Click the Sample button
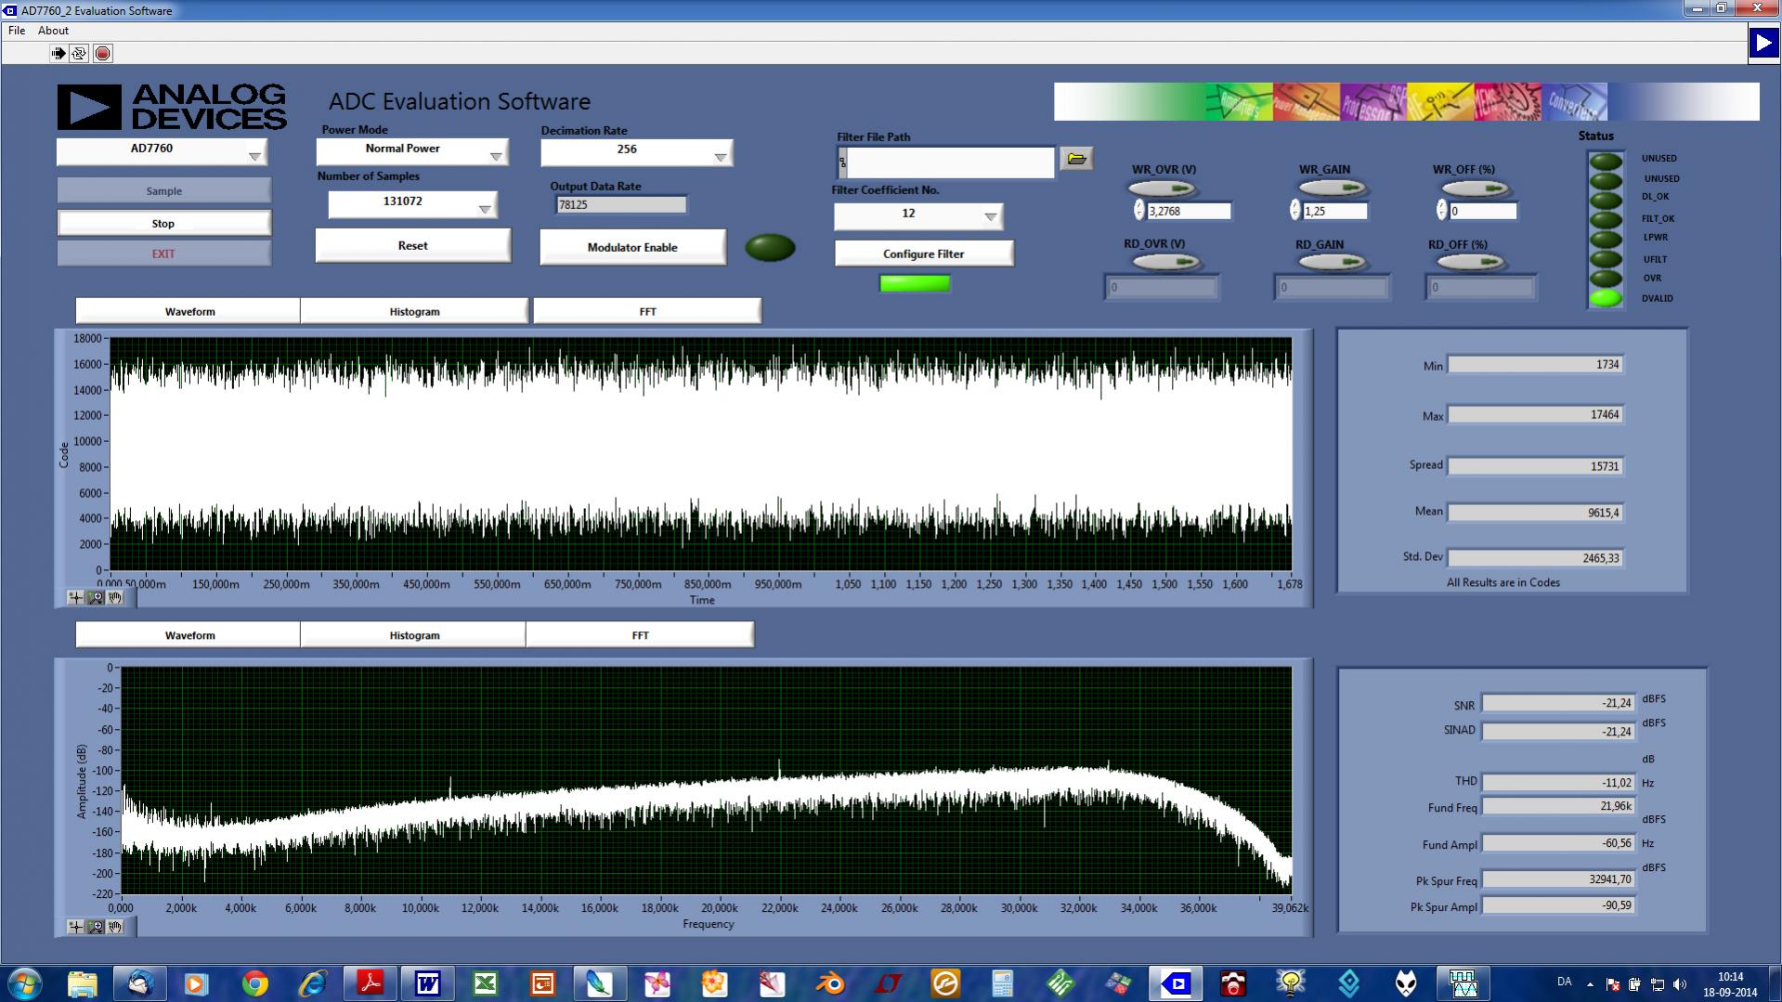This screenshot has height=1002, width=1782. [164, 190]
